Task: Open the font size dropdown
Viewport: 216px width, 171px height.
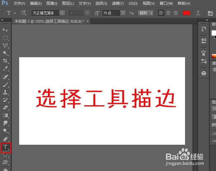Action: pos(123,13)
